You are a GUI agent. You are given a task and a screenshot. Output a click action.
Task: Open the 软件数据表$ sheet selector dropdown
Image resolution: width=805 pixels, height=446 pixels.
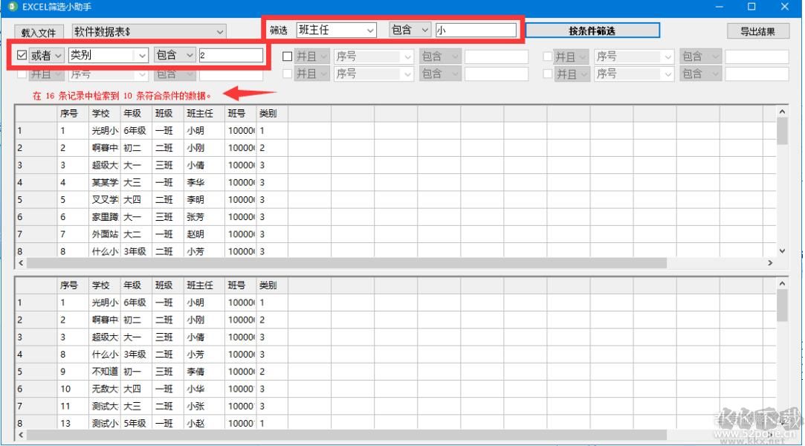[219, 32]
